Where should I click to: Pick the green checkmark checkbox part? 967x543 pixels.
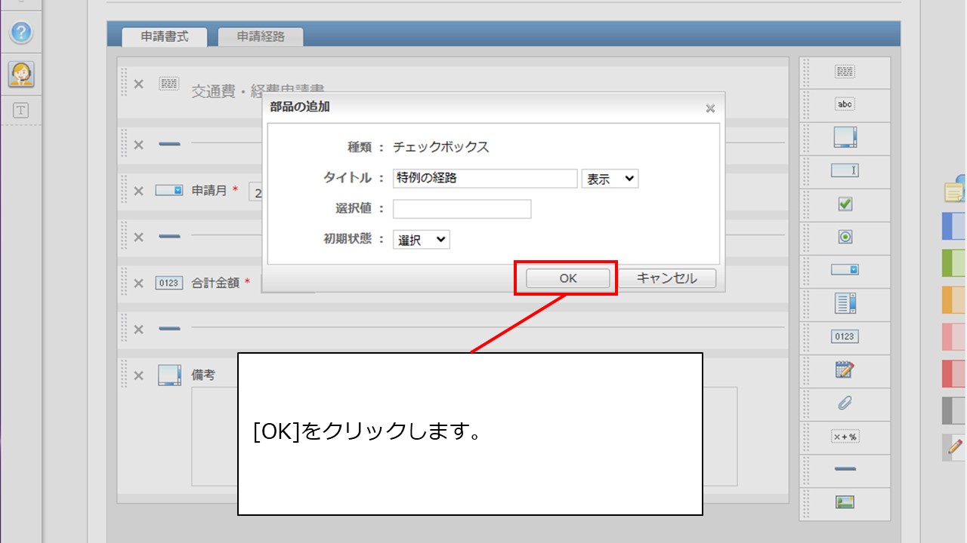[x=845, y=204]
